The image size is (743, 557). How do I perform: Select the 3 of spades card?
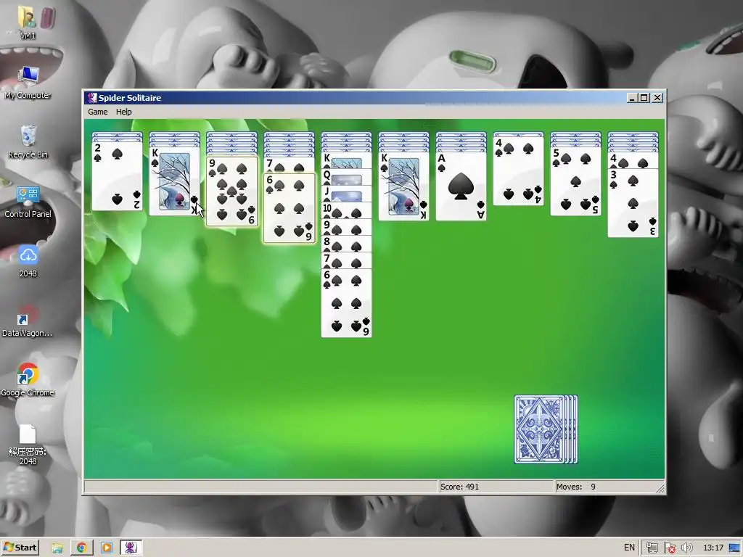[x=633, y=203]
